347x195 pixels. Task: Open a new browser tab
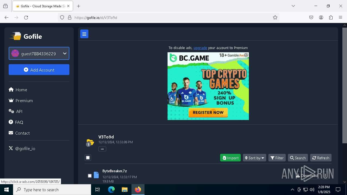(79, 6)
